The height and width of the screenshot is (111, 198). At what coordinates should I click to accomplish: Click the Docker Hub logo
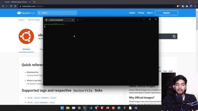(26, 13)
